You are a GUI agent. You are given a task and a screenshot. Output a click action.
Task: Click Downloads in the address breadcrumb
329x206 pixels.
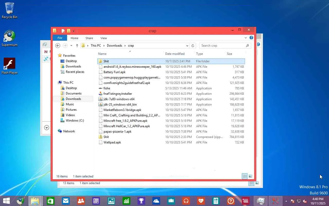114,46
